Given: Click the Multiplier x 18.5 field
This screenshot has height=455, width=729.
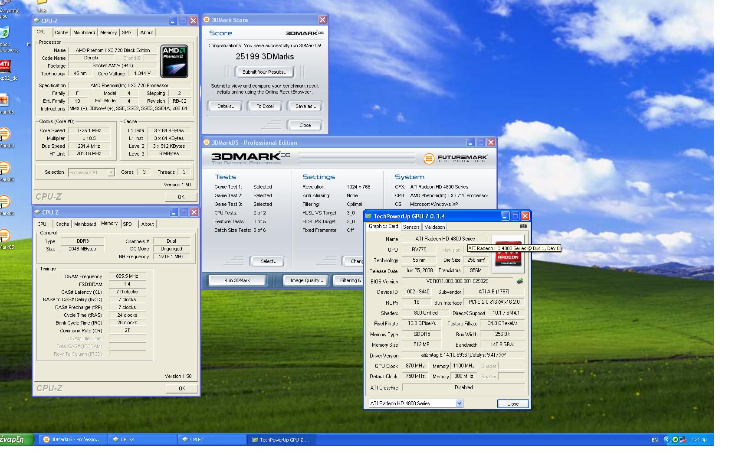Looking at the screenshot, I should (89, 138).
